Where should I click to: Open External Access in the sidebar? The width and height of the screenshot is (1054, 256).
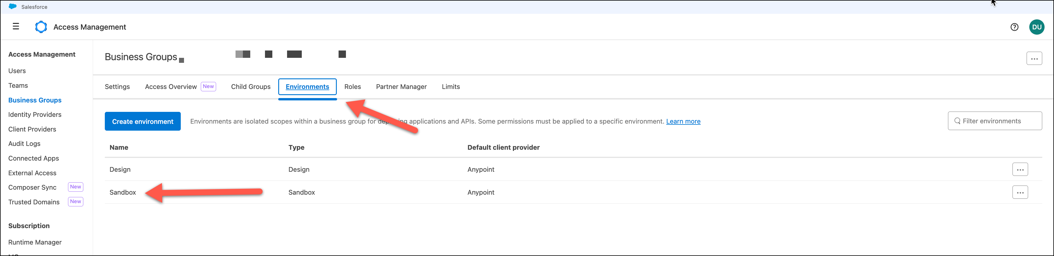[32, 173]
